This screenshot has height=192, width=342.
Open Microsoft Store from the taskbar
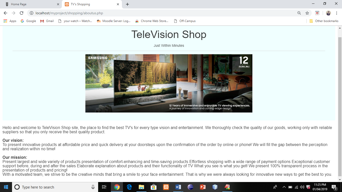tap(154, 187)
